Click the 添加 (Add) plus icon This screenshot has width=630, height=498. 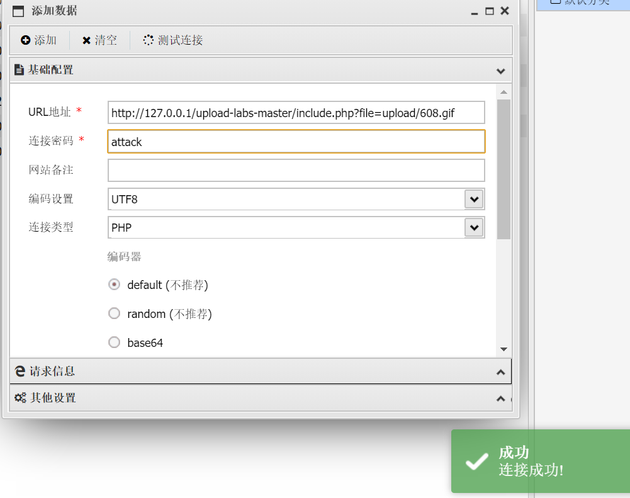point(25,40)
